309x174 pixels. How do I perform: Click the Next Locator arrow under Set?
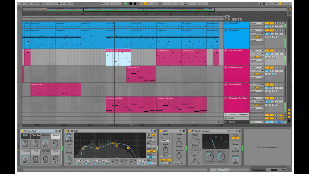229,19
